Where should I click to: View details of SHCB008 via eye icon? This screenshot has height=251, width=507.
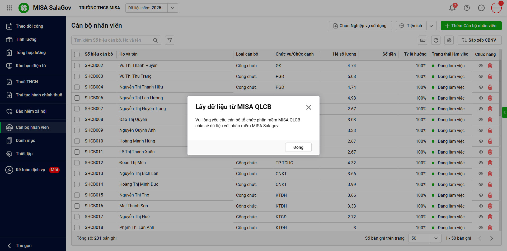(x=481, y=120)
